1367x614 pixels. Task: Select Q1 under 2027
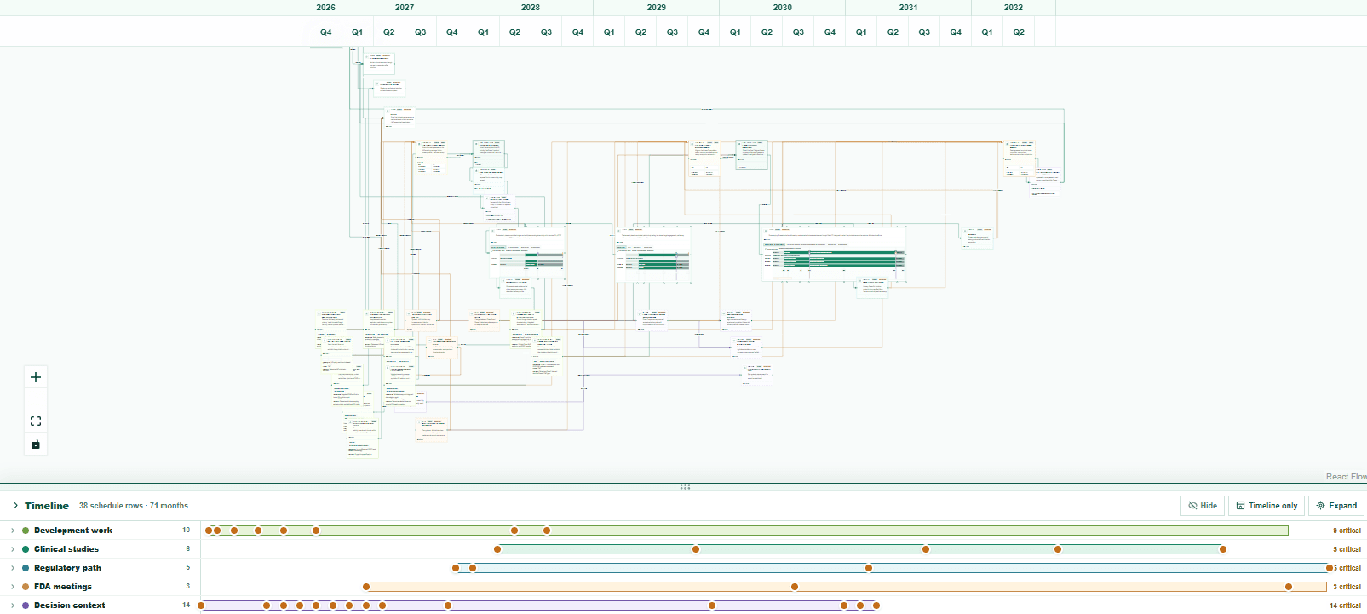358,32
